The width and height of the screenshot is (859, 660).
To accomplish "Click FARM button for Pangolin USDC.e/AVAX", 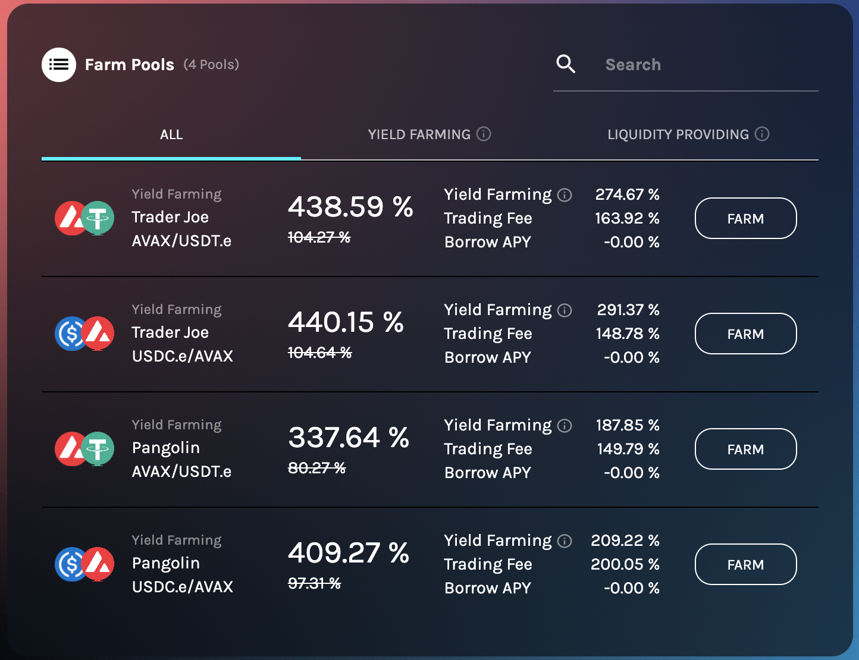I will click(x=746, y=564).
